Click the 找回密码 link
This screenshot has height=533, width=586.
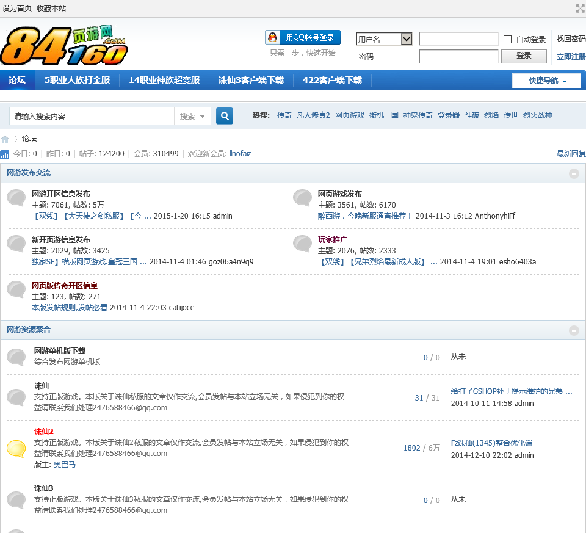coord(571,39)
